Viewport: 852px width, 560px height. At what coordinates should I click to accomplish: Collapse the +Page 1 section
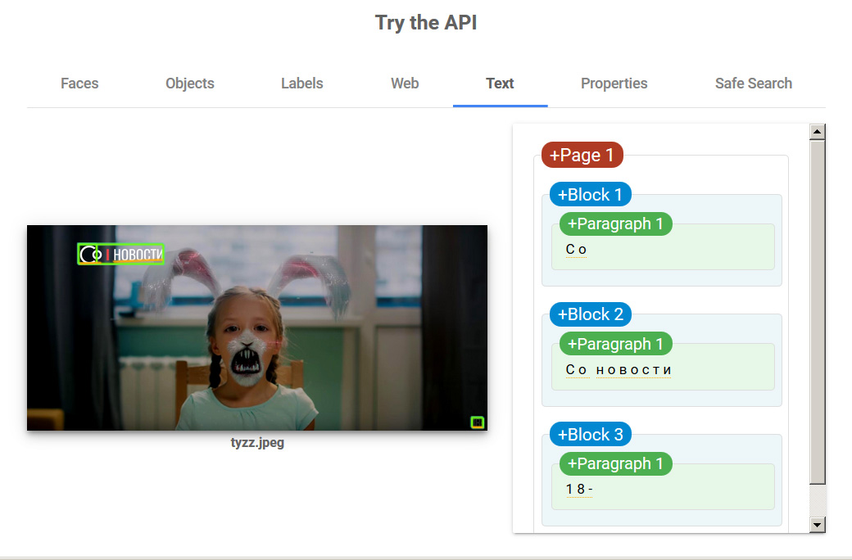click(x=582, y=155)
